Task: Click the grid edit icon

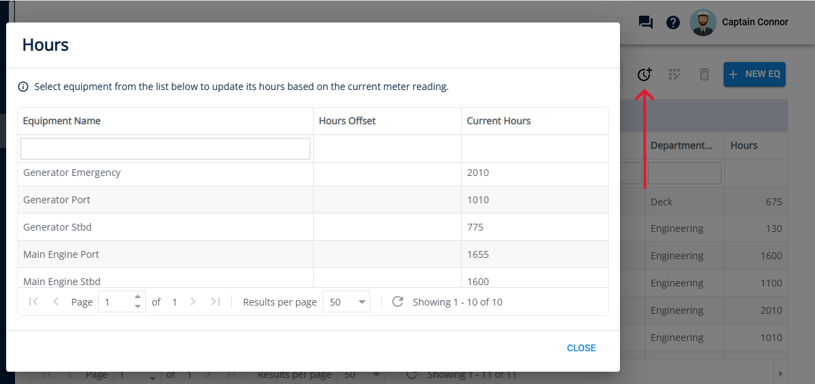Action: click(675, 74)
